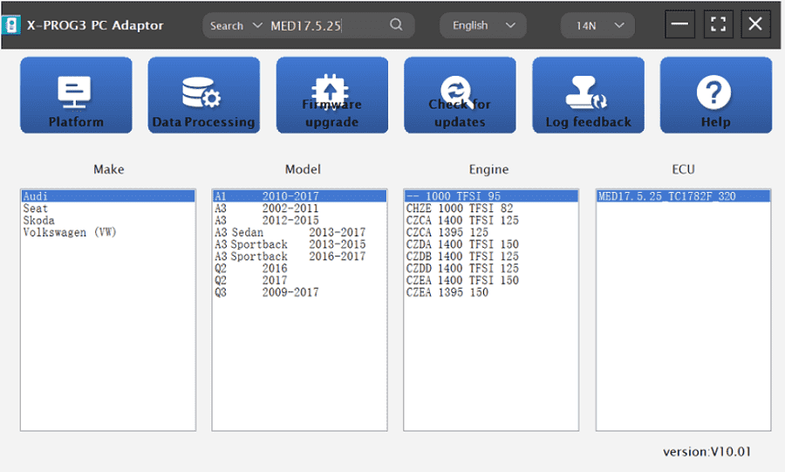Select engine CHZE 1000 TFSI 82

pyautogui.click(x=491, y=209)
